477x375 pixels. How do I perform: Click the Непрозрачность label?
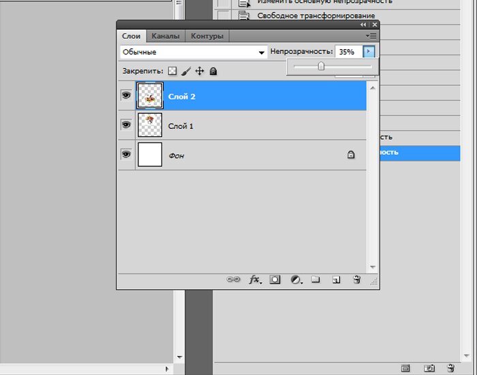pyautogui.click(x=301, y=51)
